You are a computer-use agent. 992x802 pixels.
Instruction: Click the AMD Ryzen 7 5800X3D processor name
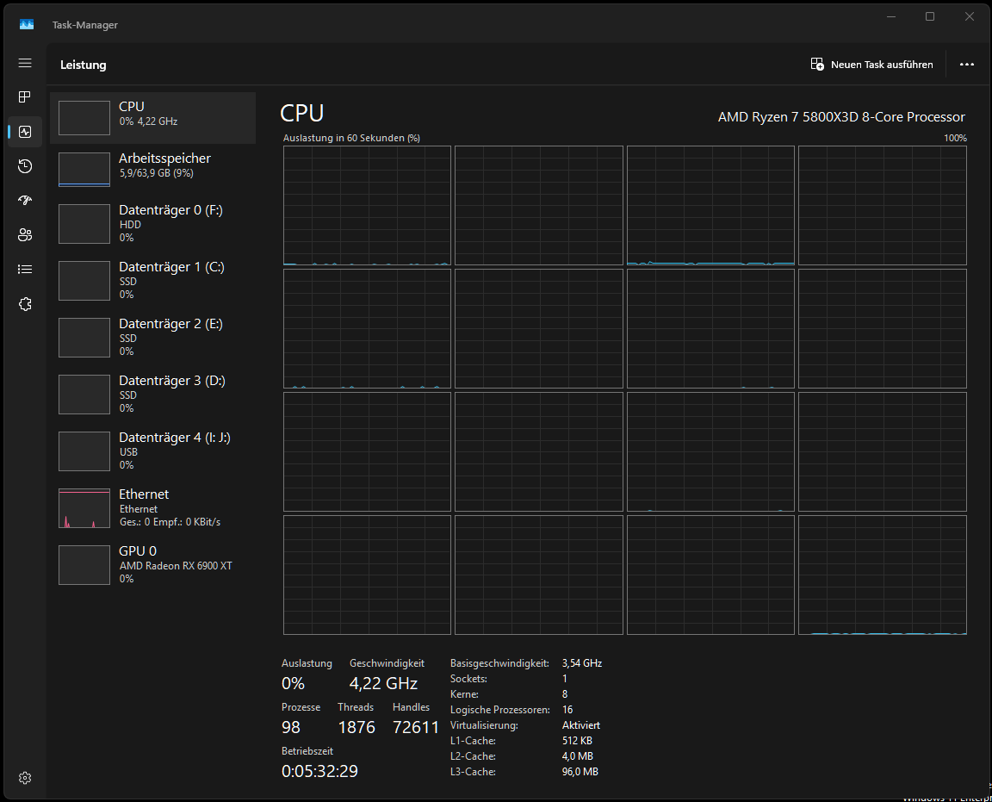coord(841,117)
